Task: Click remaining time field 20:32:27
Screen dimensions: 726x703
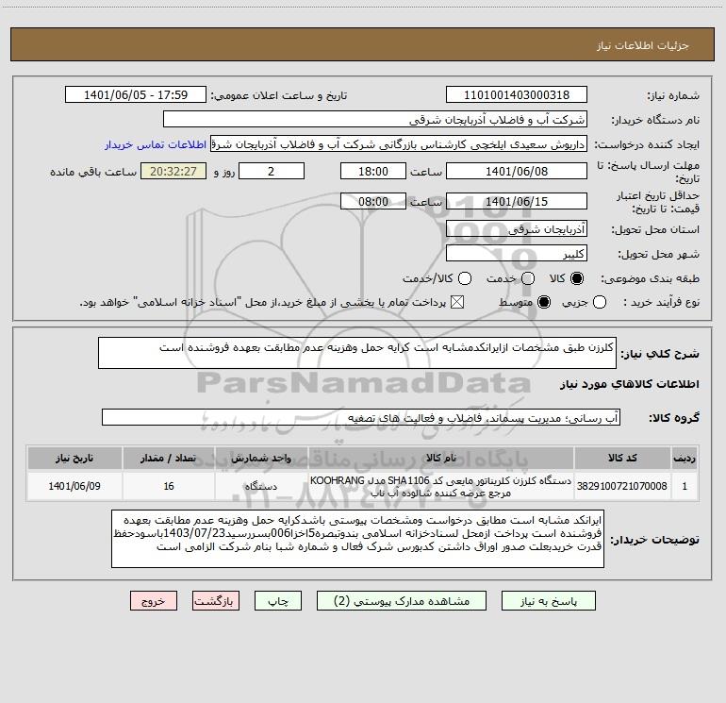Action: (x=173, y=171)
